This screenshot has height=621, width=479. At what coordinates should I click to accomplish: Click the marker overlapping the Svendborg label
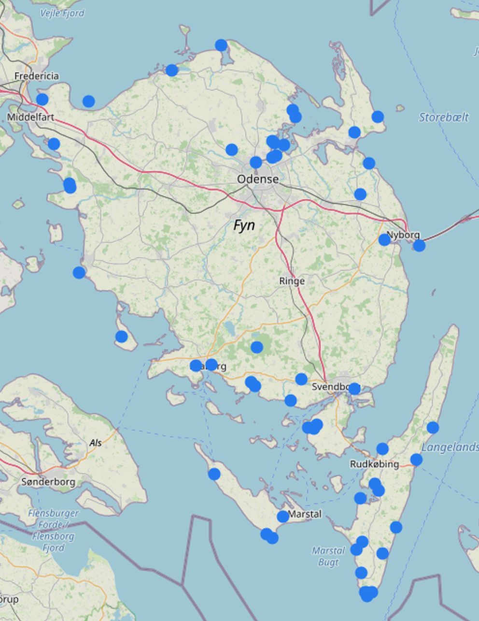354,389
